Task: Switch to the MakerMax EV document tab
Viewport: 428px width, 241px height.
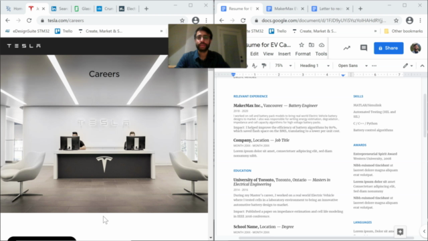Action: 282,9
